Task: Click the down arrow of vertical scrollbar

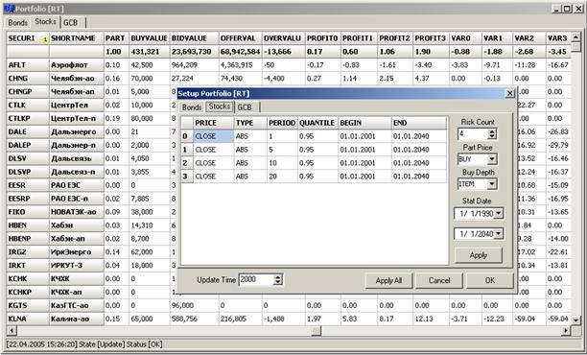Action: [575, 320]
